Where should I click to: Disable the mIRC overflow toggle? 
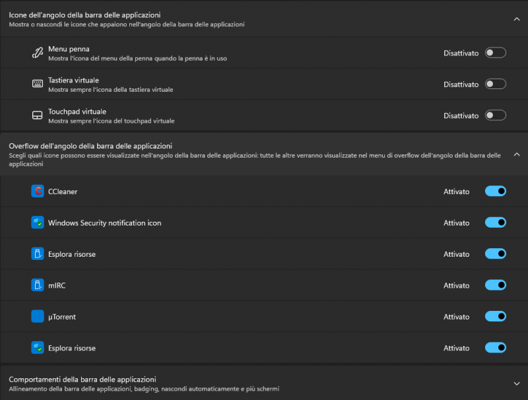[495, 285]
